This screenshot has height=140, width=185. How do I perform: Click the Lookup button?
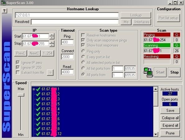[136, 15]
